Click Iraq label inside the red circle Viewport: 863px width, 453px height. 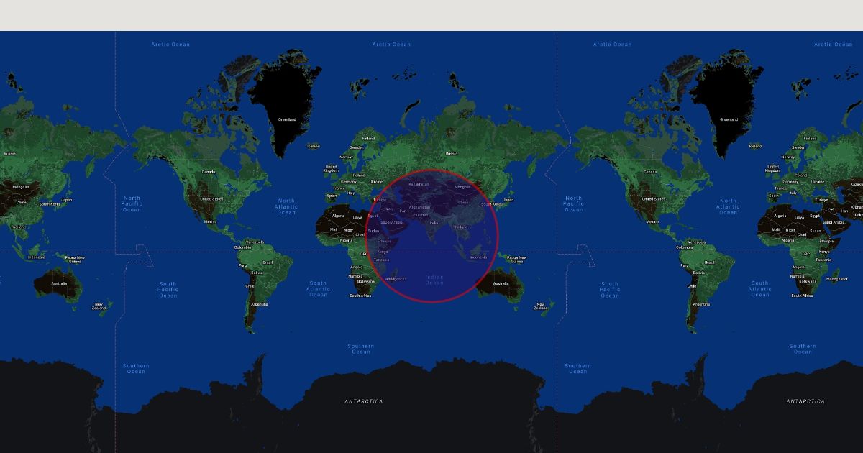point(389,209)
